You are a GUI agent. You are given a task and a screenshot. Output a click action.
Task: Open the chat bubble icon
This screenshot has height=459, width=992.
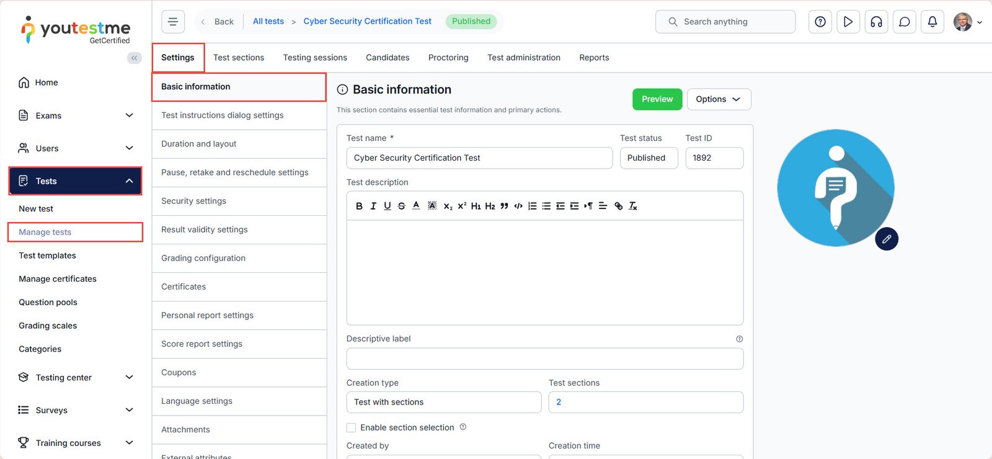[x=904, y=22]
